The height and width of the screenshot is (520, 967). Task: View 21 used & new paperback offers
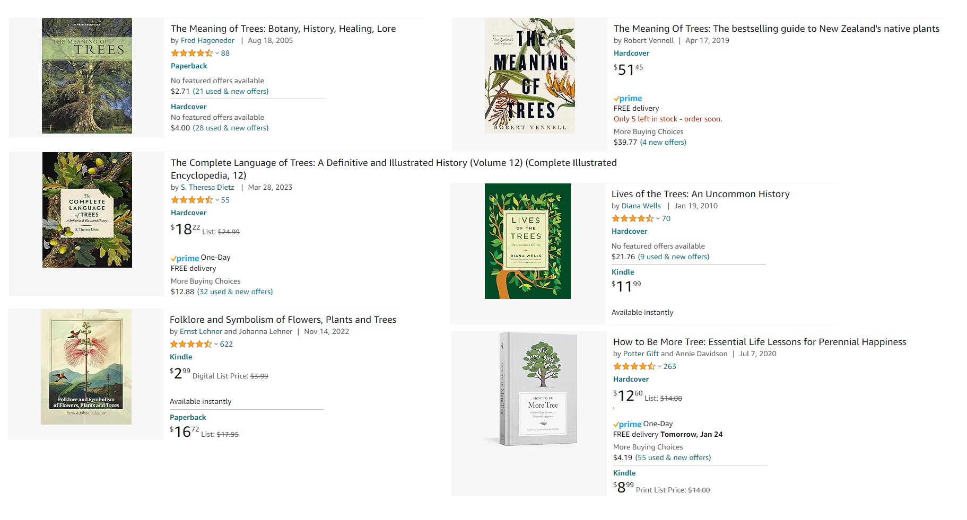pos(231,91)
